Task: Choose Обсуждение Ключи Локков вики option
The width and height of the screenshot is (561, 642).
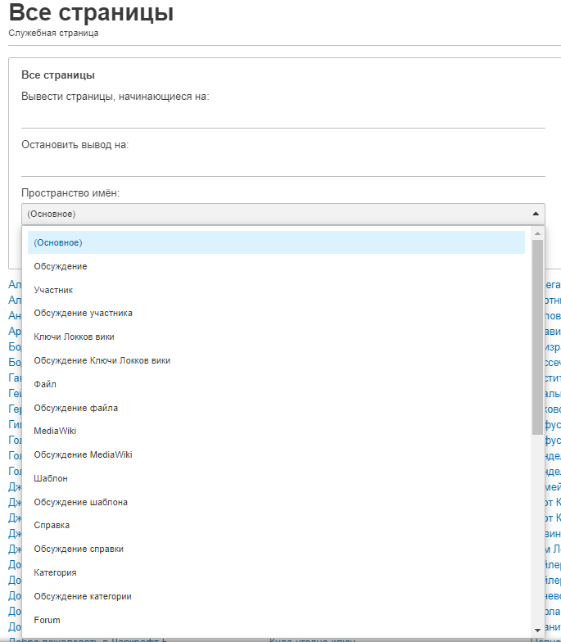Action: pos(276,360)
